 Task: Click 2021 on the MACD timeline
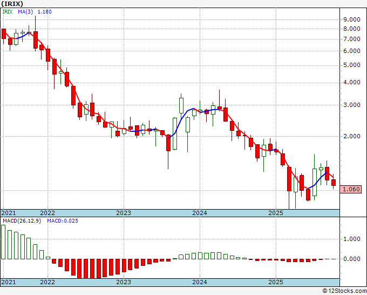[9, 282]
